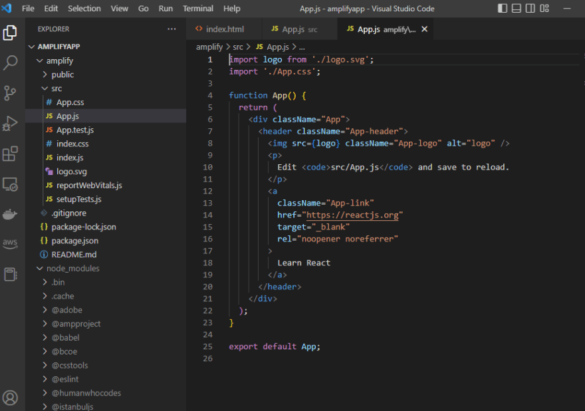The width and height of the screenshot is (585, 411).
Task: Open the Source Control view icon
Action: (10, 93)
